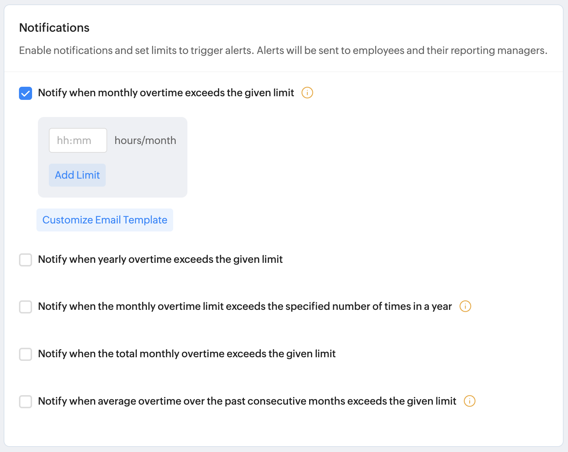This screenshot has height=452, width=568.
Task: Uncheck the monthly overtime exceeds limit checkbox
Action: tap(26, 93)
